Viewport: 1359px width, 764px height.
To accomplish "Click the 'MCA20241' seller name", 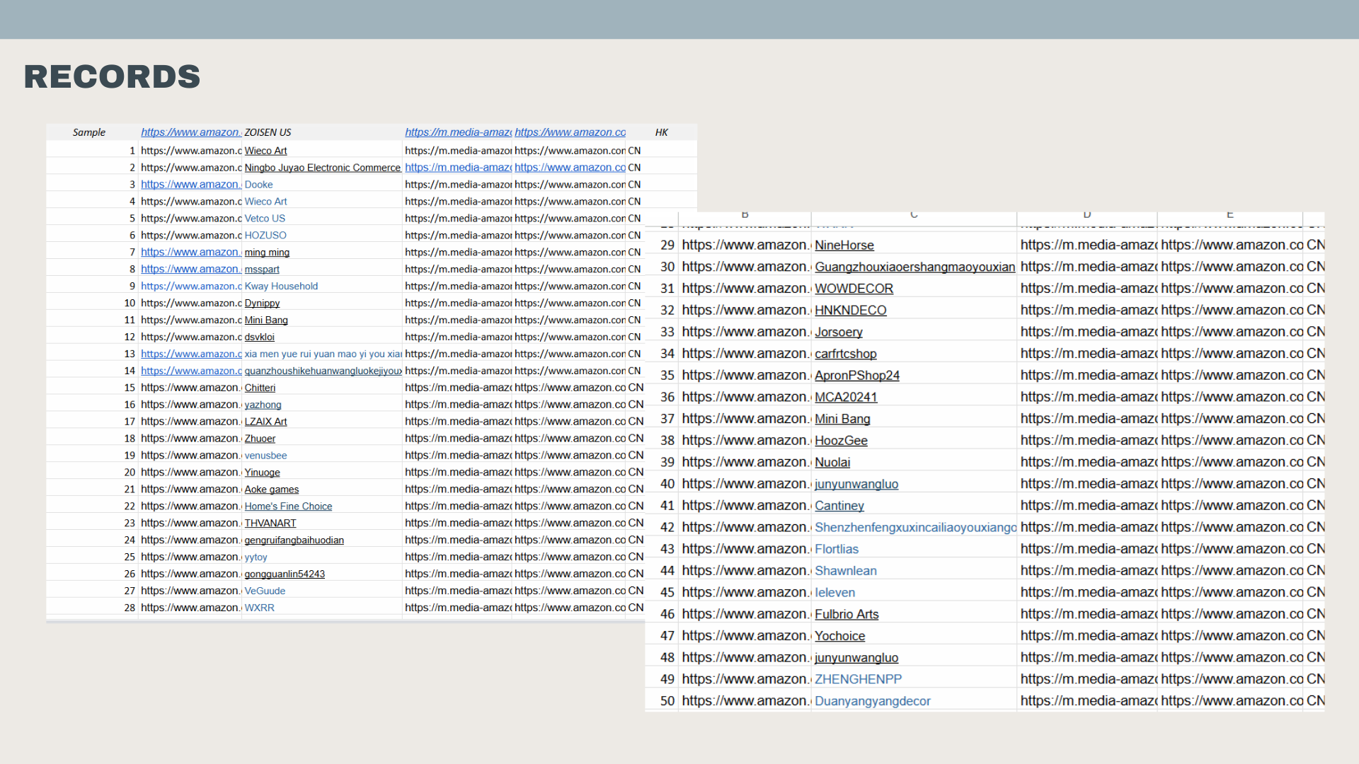I will pyautogui.click(x=846, y=398).
